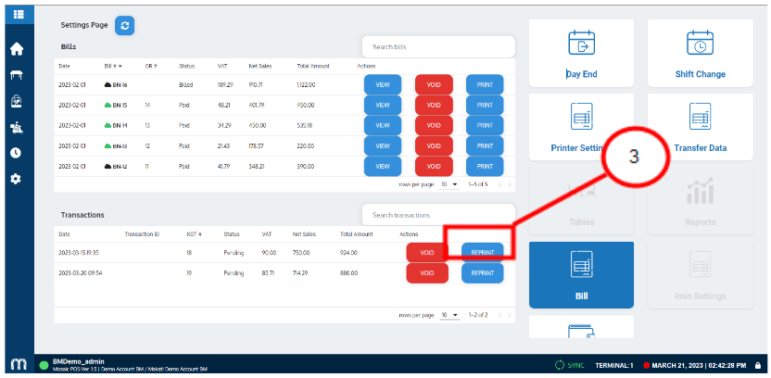The width and height of the screenshot is (771, 378).
Task: Sort bills by Bill # column arrow
Action: tap(120, 67)
